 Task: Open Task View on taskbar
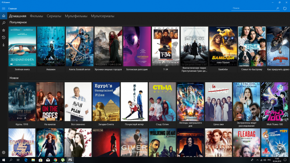(18, 160)
